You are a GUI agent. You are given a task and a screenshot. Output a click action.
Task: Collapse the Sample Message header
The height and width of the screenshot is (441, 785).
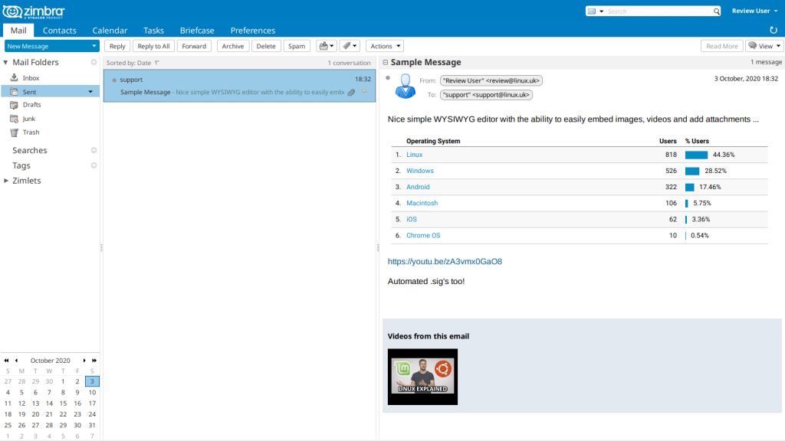click(x=386, y=63)
